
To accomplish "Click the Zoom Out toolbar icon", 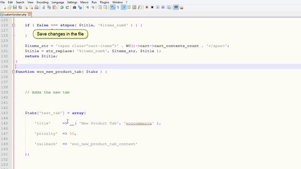I will [x=93, y=8].
